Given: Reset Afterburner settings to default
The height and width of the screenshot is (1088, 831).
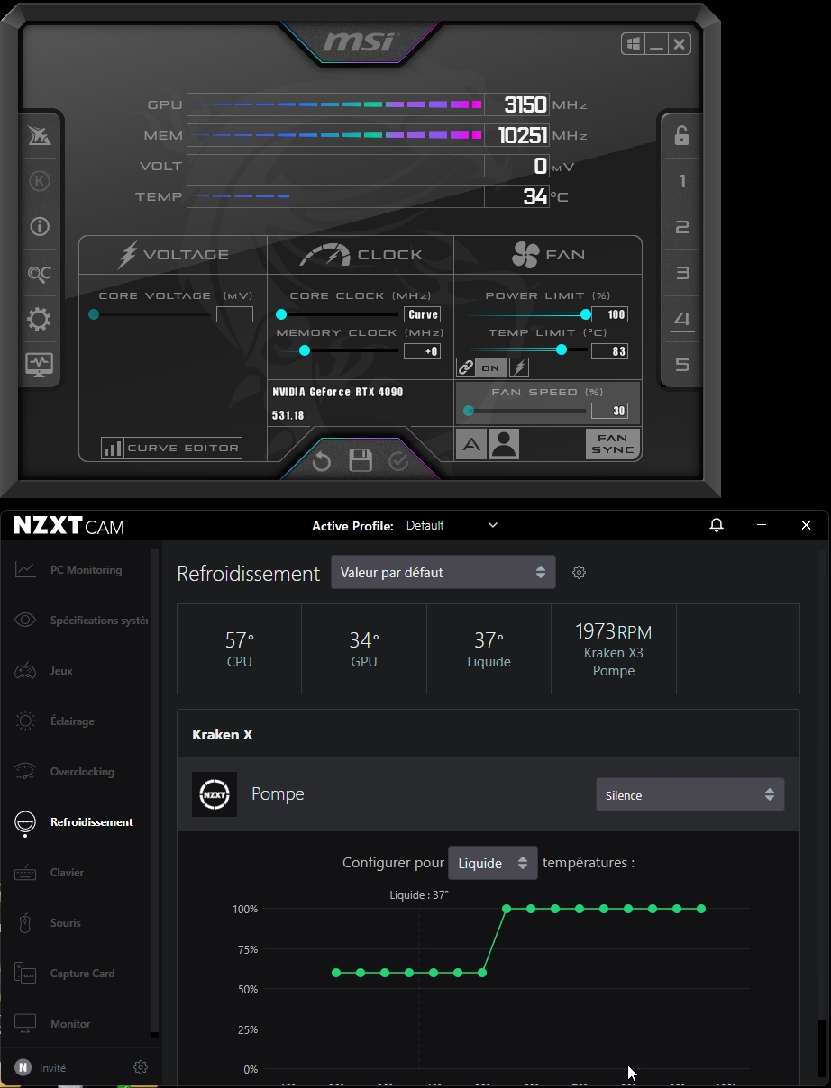Looking at the screenshot, I should (x=322, y=462).
